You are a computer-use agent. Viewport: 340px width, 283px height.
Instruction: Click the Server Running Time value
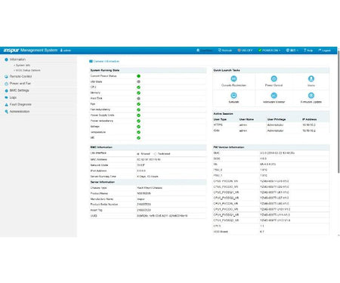(x=147, y=177)
